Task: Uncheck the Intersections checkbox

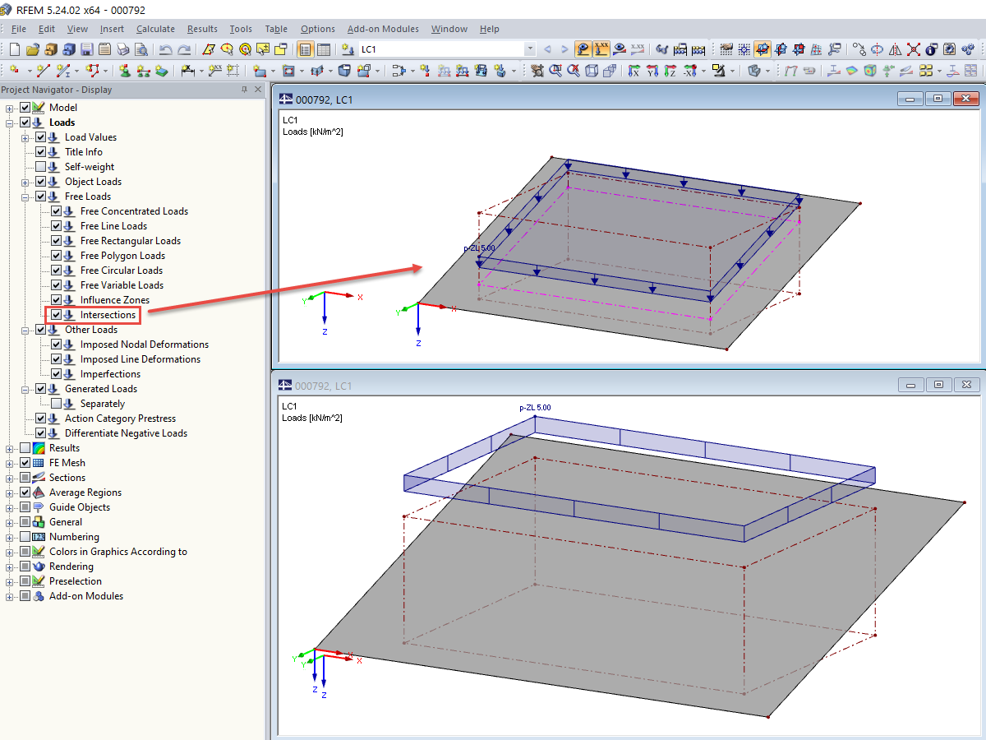Action: point(56,315)
